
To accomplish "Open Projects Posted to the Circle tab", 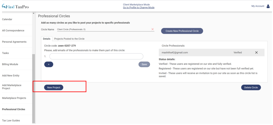I will click(x=69, y=39).
